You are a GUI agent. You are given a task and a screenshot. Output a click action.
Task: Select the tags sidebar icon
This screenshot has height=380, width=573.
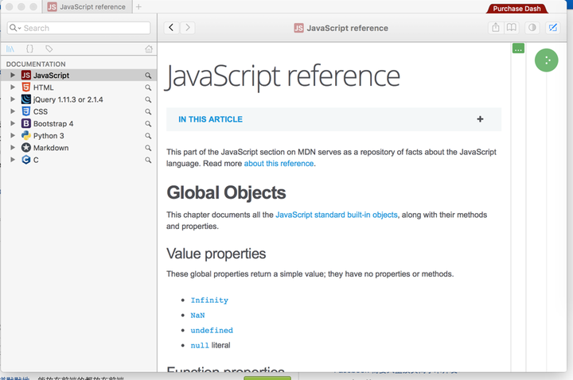pos(49,48)
